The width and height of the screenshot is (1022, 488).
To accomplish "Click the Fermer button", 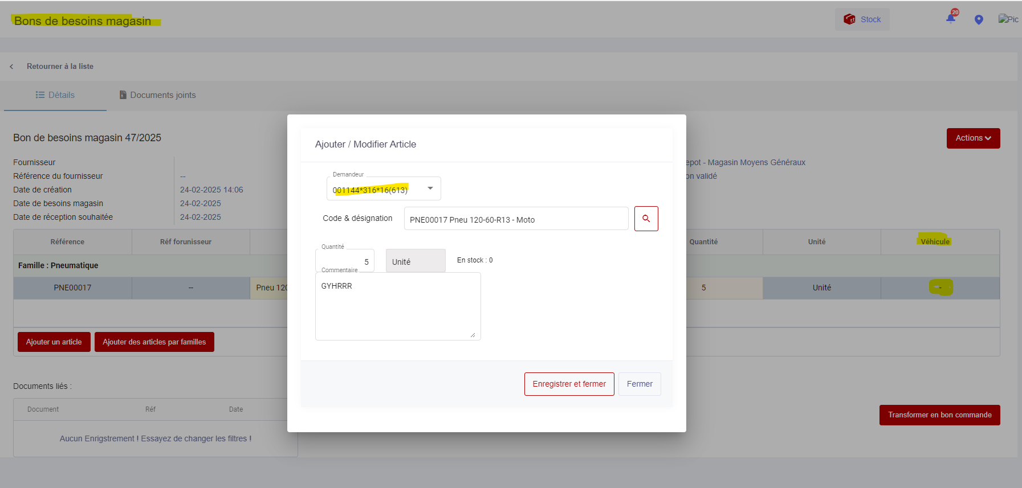I will pyautogui.click(x=639, y=384).
